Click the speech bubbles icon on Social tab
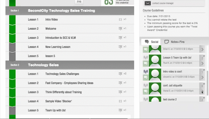209x119 pixels. click(147, 42)
